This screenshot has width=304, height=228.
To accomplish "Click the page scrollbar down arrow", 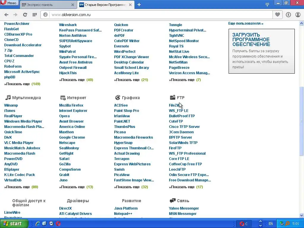I will coord(302,215).
